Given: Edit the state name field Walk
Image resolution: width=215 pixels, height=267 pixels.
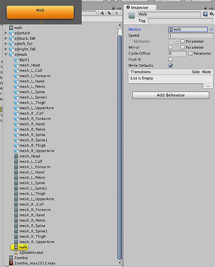Looking at the screenshot, I should pos(169,14).
